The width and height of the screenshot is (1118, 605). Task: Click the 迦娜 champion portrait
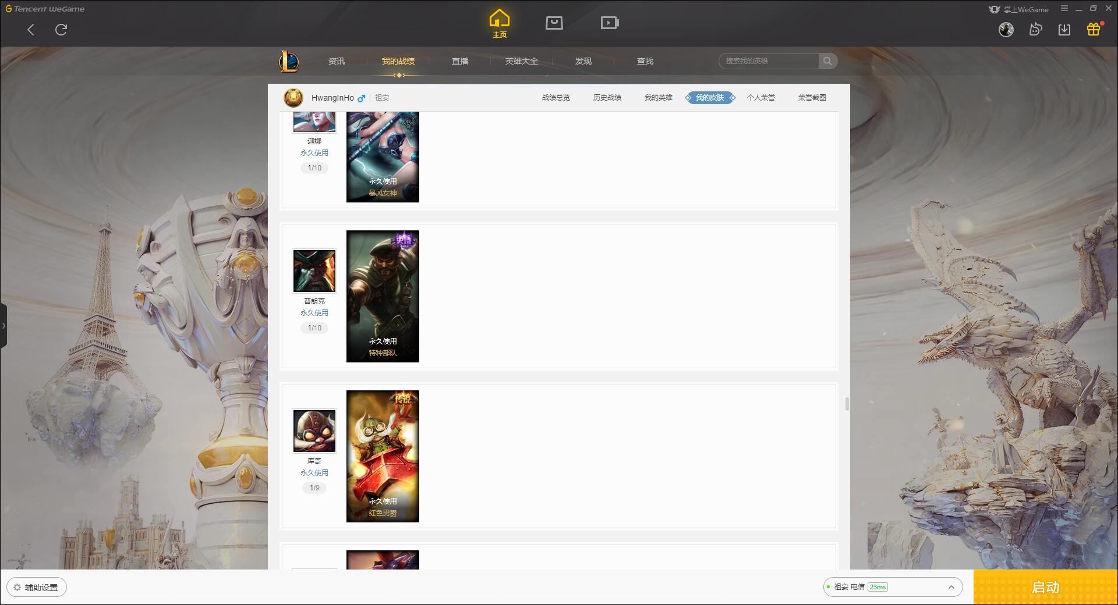[314, 122]
